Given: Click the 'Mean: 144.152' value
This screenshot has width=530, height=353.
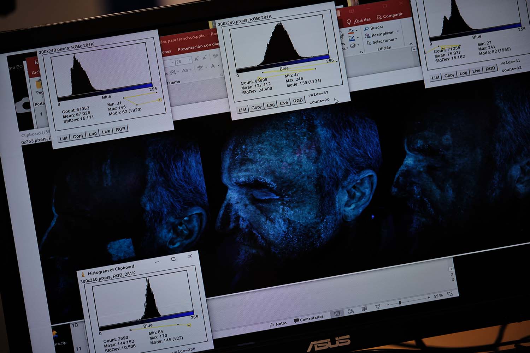Looking at the screenshot, I should (119, 343).
